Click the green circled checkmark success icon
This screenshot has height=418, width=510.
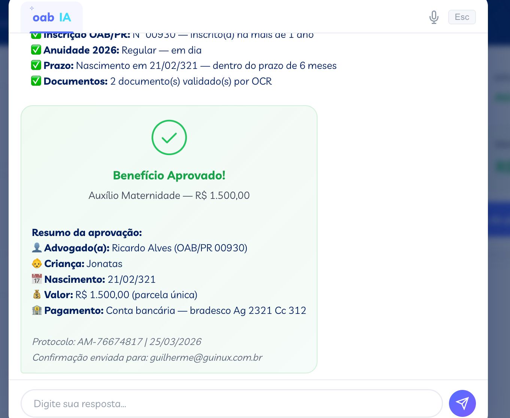click(x=169, y=137)
